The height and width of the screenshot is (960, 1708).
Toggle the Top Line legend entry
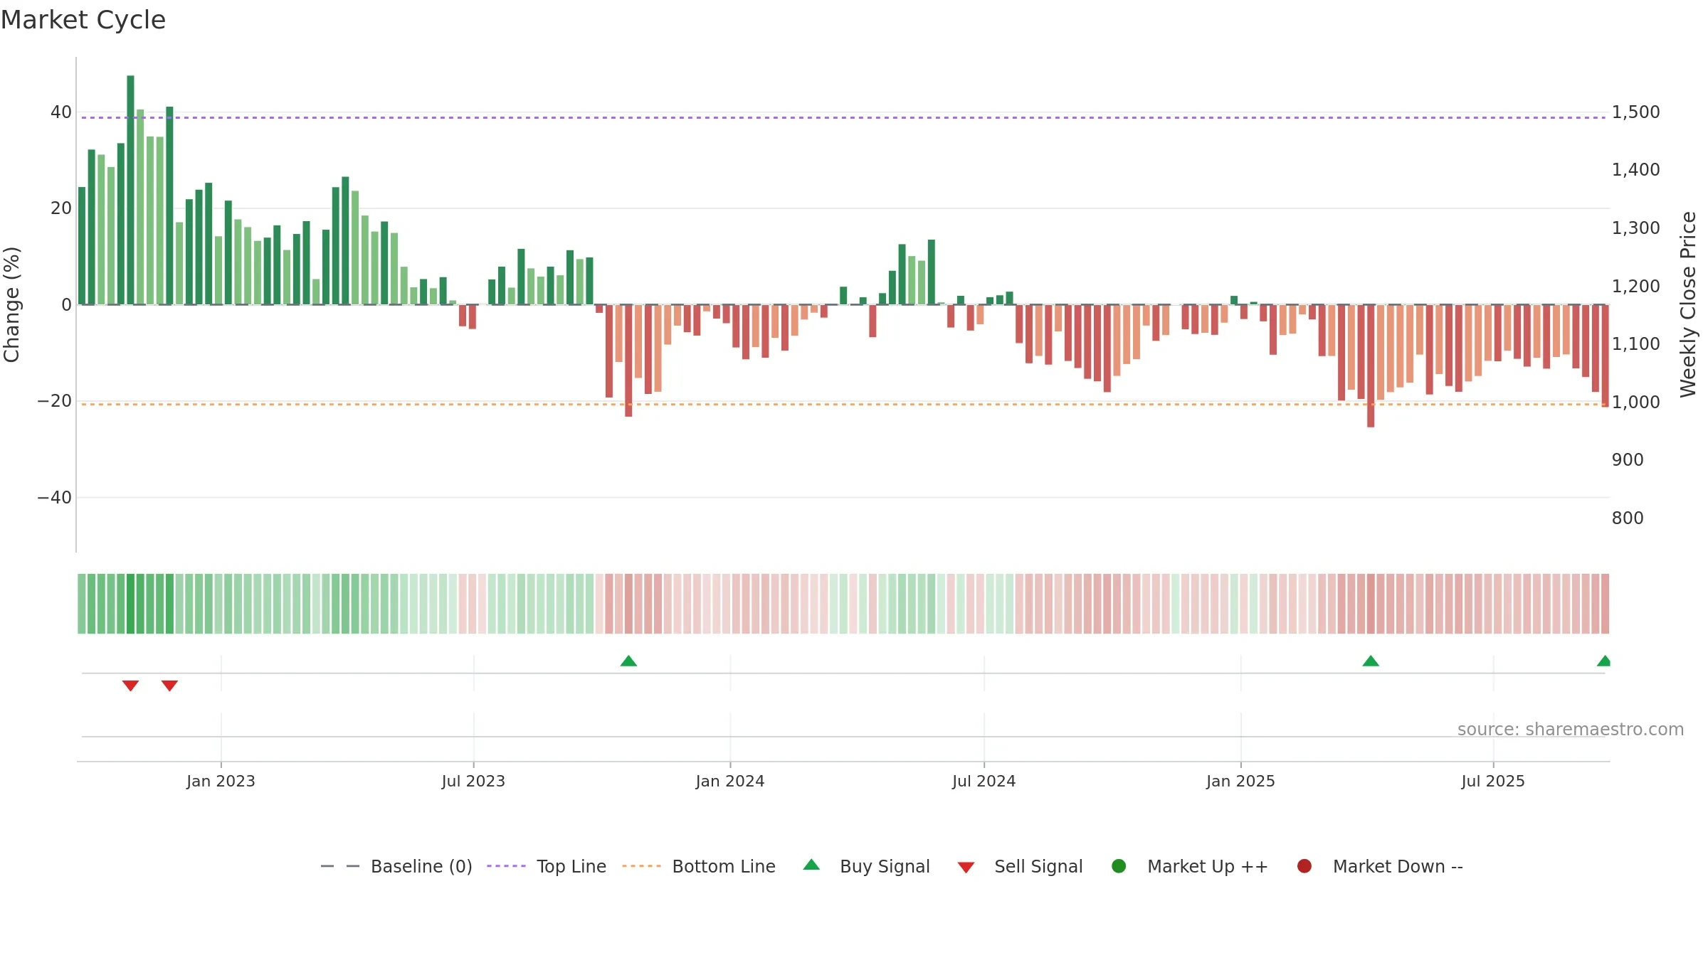(x=547, y=866)
